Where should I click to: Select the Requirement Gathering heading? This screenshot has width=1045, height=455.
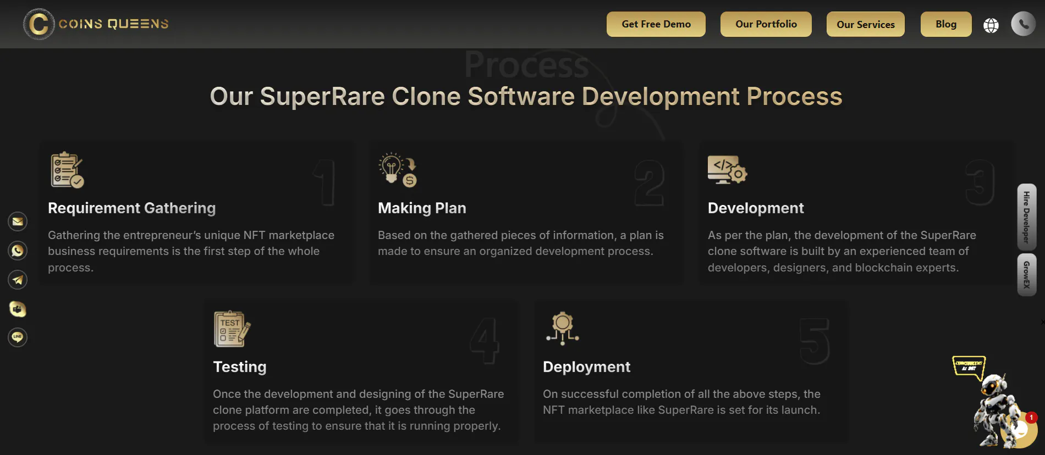(x=132, y=208)
